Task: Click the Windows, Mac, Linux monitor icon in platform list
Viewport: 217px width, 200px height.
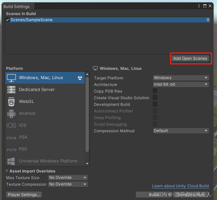Action: (11, 78)
